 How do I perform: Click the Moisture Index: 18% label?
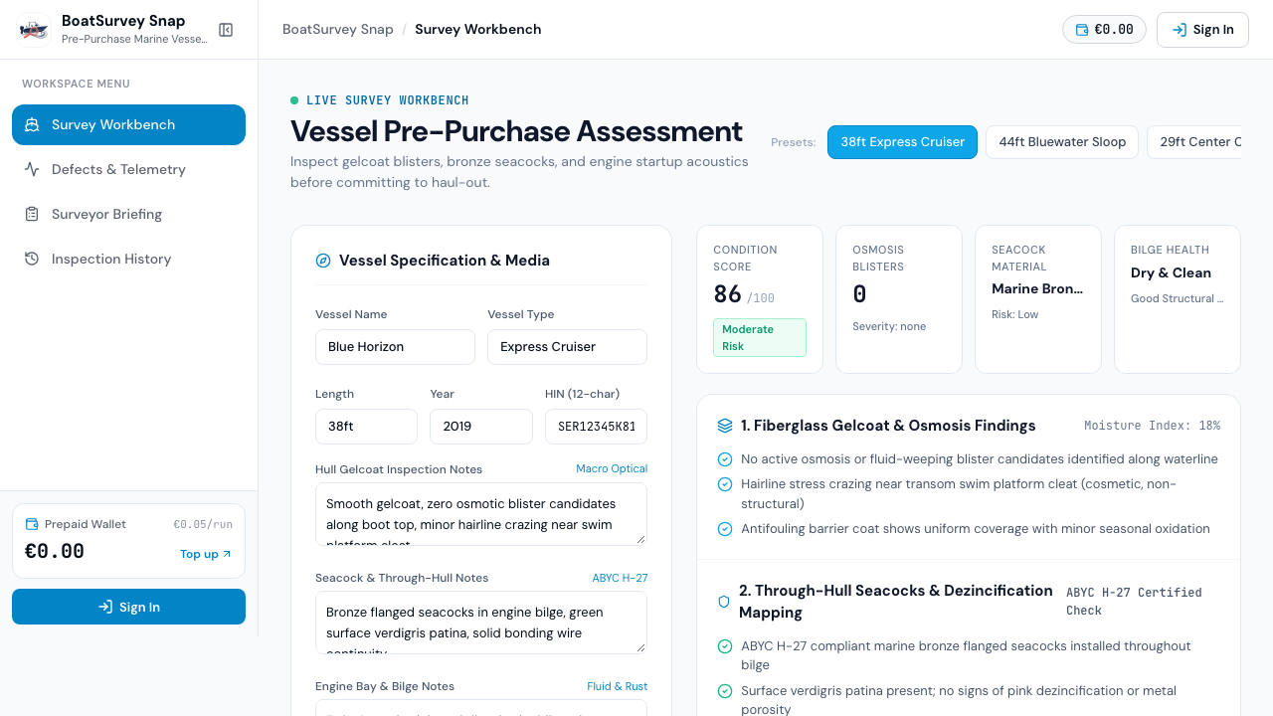pos(1152,426)
